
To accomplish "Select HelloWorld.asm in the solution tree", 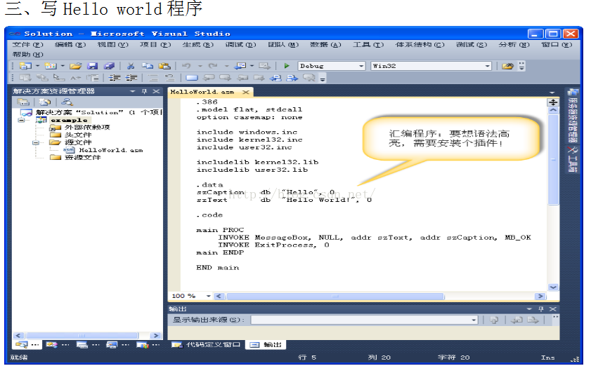I will 111,150.
